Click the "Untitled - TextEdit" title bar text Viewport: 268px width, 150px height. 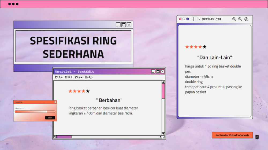pyautogui.click(x=75, y=72)
